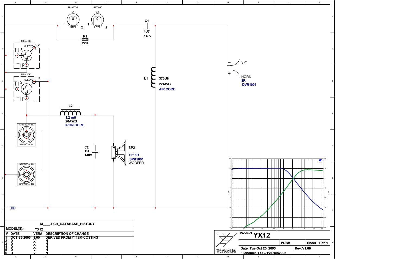The height and width of the screenshot is (259, 400).
Task: Select the J1 quarter-inch jack symbol
Action: pyautogui.click(x=27, y=56)
